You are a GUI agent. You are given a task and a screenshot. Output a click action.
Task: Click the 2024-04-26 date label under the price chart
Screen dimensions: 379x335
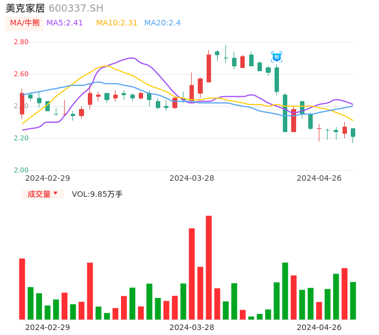click(x=319, y=178)
